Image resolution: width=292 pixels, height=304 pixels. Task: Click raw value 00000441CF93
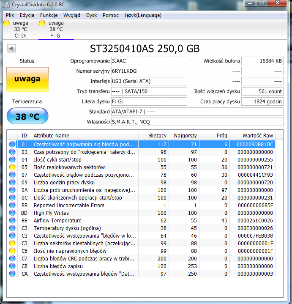click(255, 175)
